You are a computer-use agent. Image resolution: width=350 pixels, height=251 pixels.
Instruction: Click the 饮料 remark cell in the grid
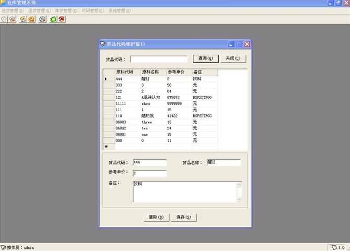pos(205,79)
